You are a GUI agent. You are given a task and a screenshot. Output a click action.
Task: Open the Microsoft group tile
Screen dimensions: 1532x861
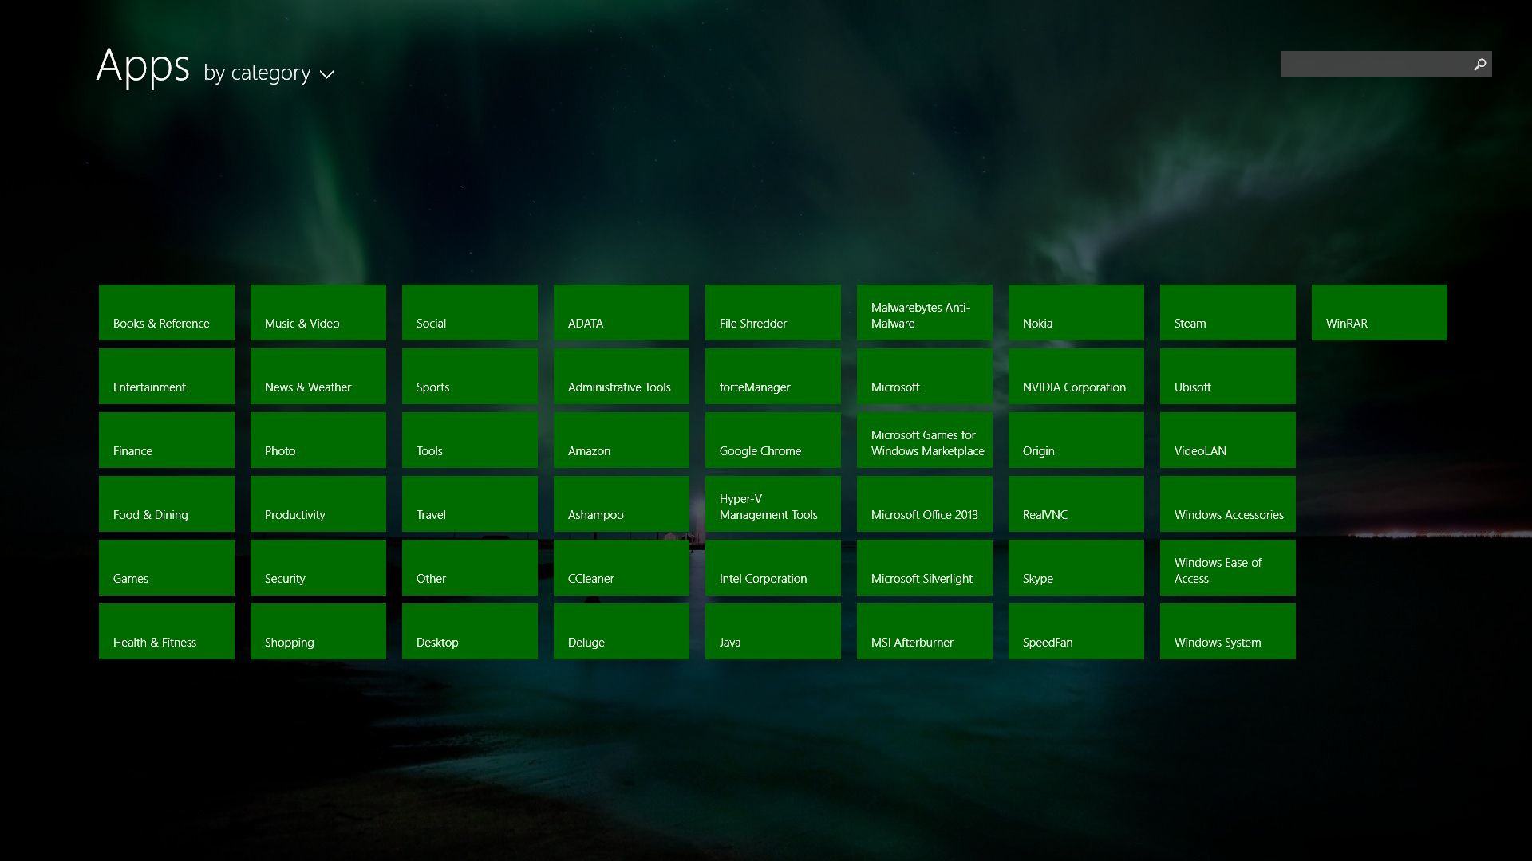(x=925, y=376)
